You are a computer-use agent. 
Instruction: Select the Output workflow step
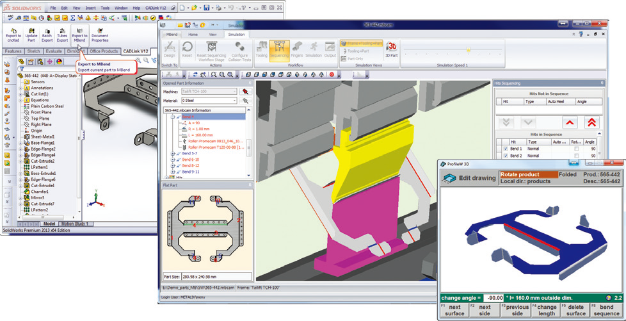[330, 50]
